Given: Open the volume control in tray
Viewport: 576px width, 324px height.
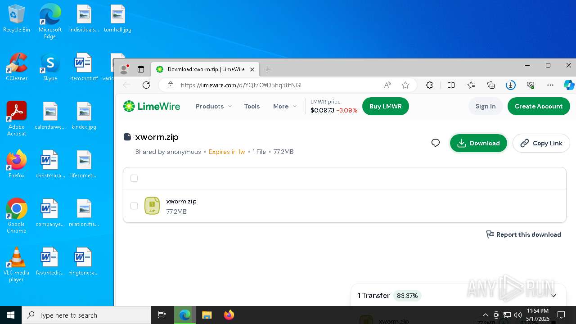Looking at the screenshot, I should coord(517,315).
